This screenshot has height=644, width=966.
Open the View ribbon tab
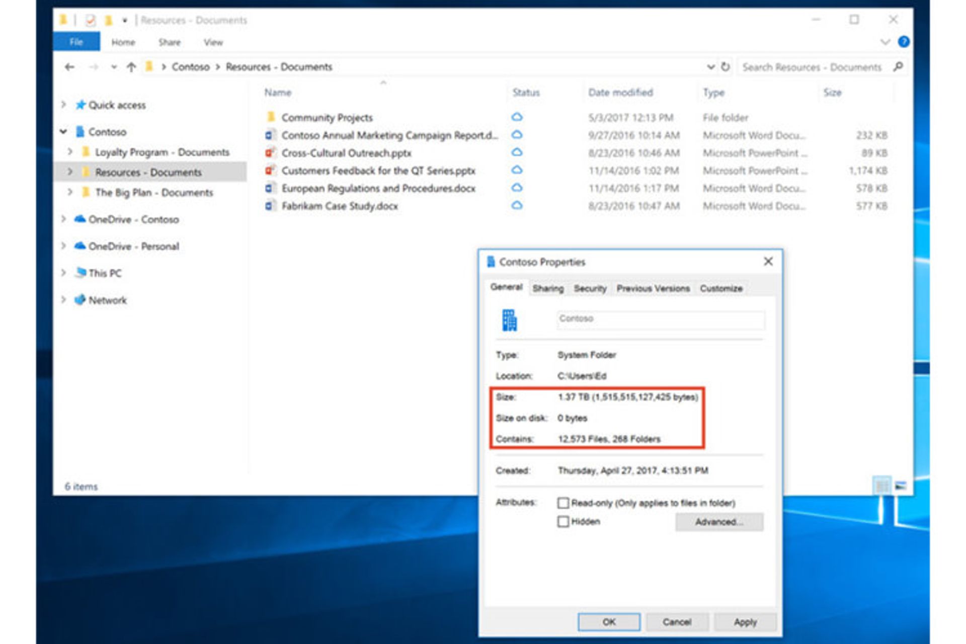(x=213, y=42)
